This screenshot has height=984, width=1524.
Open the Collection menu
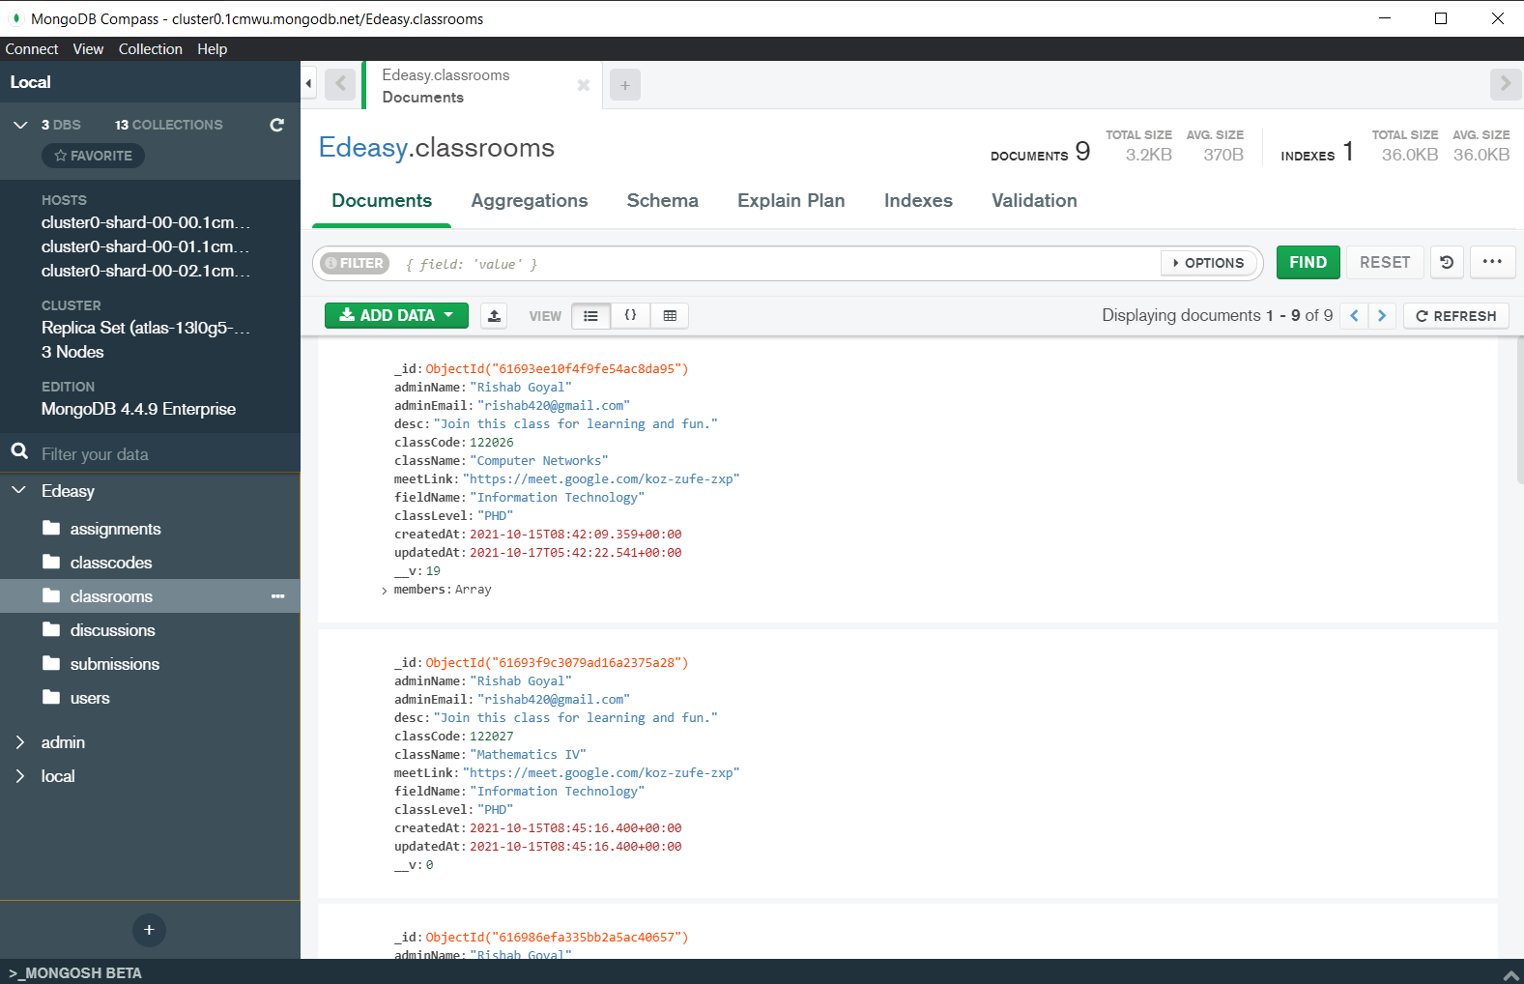coord(151,49)
